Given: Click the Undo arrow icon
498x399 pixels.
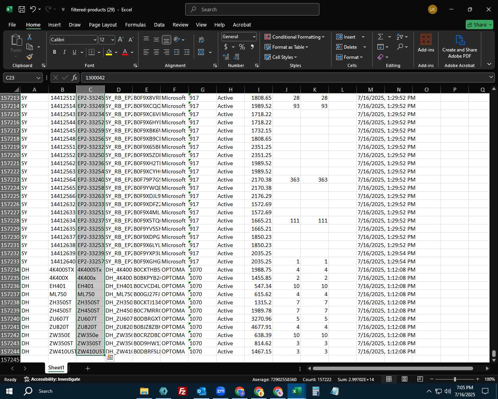Looking at the screenshot, I should [33, 9].
